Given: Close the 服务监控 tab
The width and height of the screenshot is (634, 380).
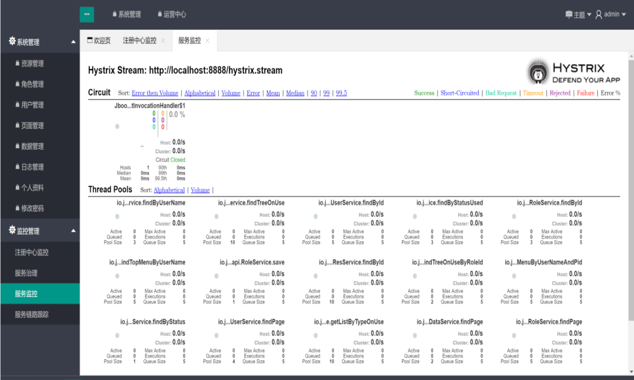Looking at the screenshot, I should point(207,41).
